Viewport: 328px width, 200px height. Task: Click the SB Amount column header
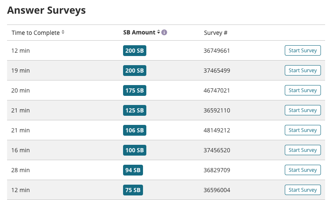point(139,32)
